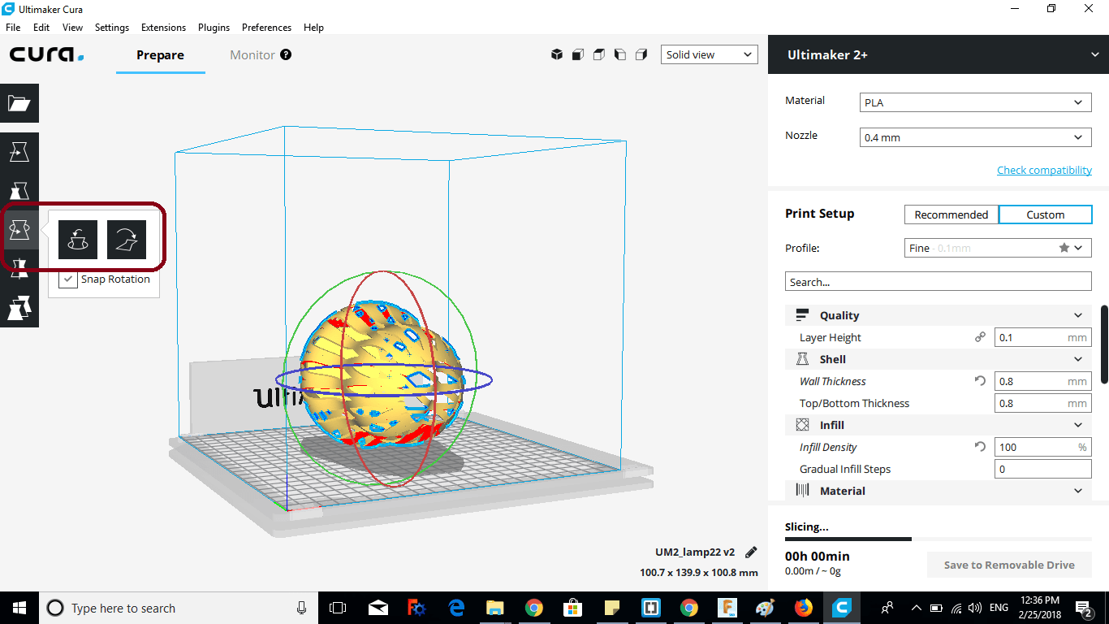1109x624 pixels.
Task: Click the Monitor tab help icon
Action: point(286,54)
